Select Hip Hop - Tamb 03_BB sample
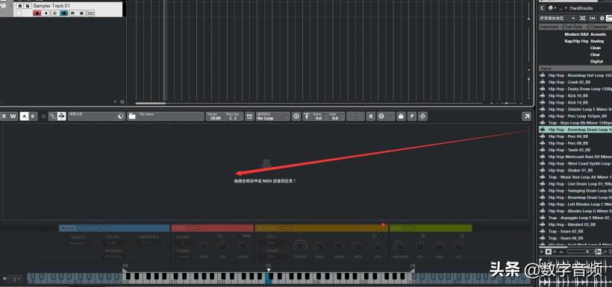 [x=569, y=150]
